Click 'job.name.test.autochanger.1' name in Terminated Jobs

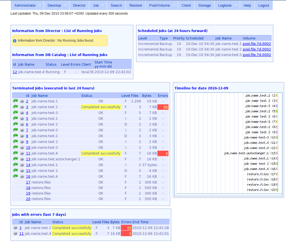click(x=56, y=159)
